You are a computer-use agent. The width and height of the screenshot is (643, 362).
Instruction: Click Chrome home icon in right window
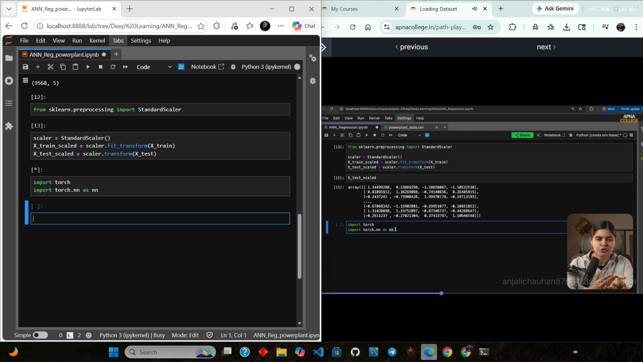click(368, 27)
